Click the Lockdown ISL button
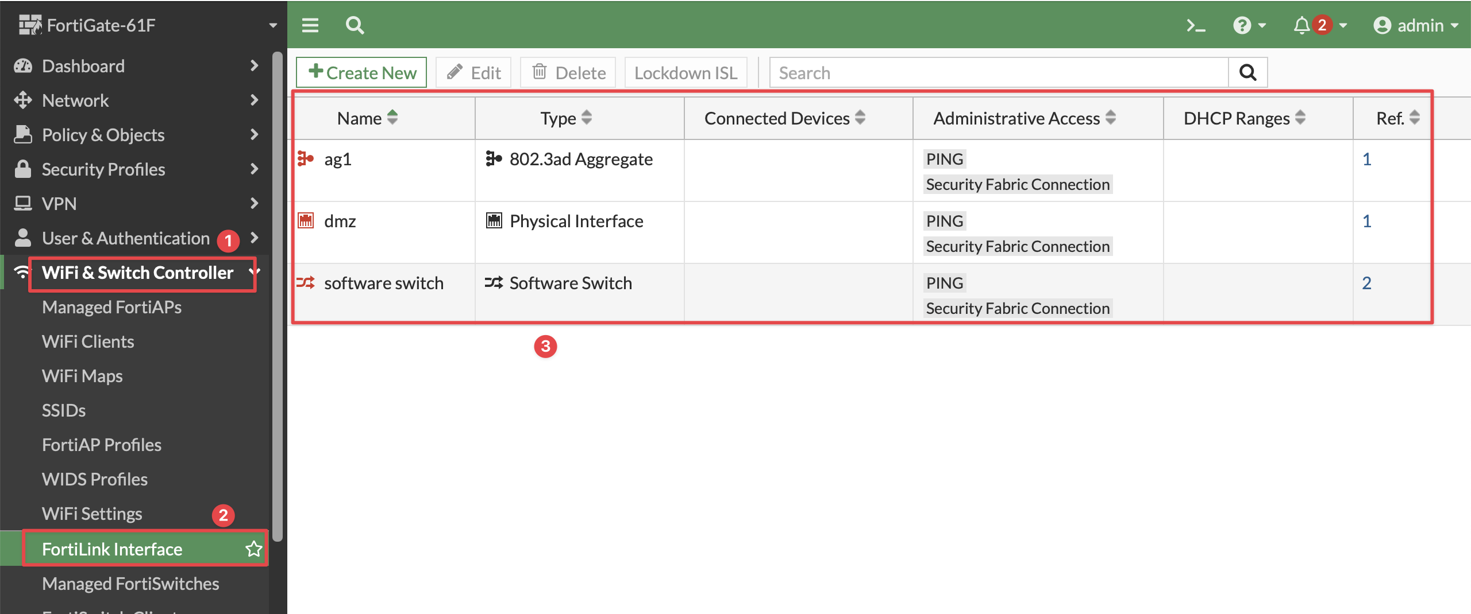The image size is (1471, 614). (686, 73)
